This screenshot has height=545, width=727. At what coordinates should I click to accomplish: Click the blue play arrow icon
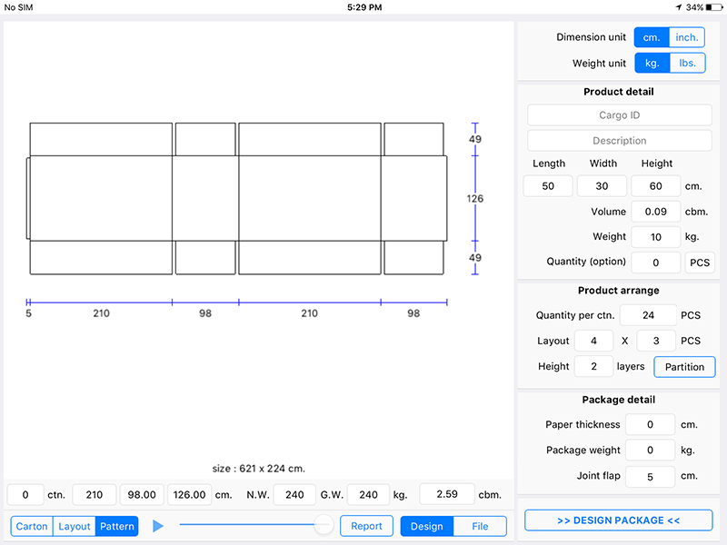tap(158, 526)
